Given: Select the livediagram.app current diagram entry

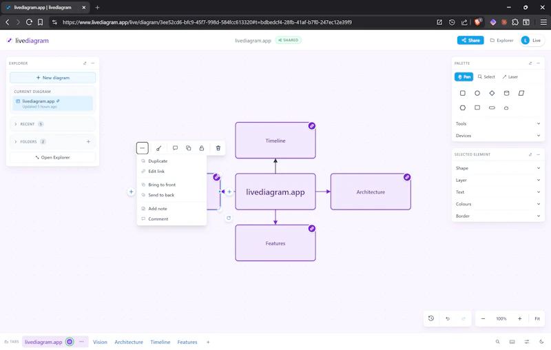Looking at the screenshot, I should tap(53, 103).
